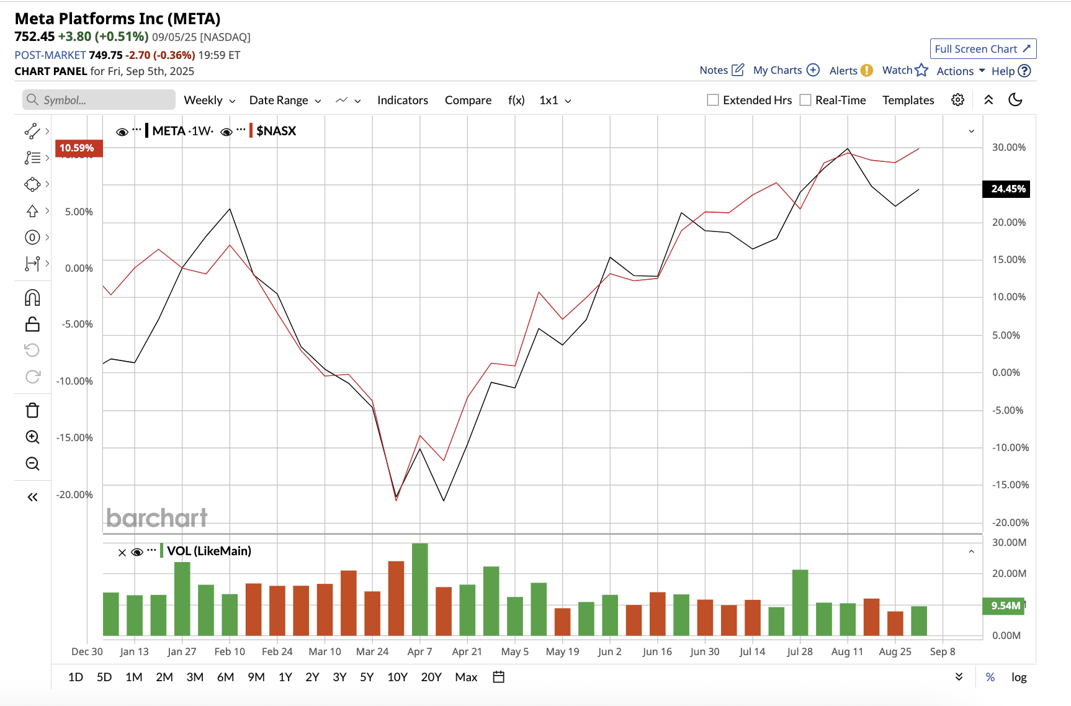Viewport: 1071px width, 706px height.
Task: Open the circled-zero annotation tool
Action: click(x=32, y=237)
